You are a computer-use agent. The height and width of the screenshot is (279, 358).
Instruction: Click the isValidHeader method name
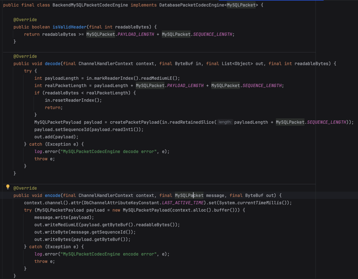tap(69, 27)
